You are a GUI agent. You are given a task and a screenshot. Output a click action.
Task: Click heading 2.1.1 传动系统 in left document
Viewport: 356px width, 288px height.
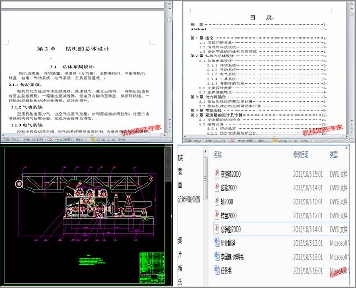tap(25, 85)
